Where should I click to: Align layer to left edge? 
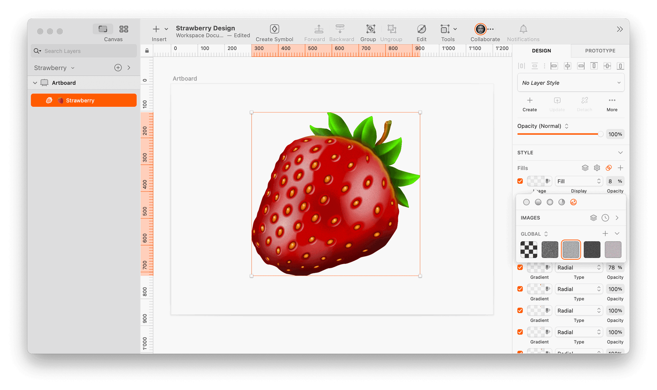[x=554, y=66]
